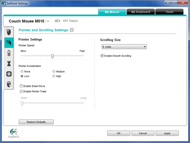Click the add mouse sidebar icon
190x143 pixels.
[x=9, y=84]
